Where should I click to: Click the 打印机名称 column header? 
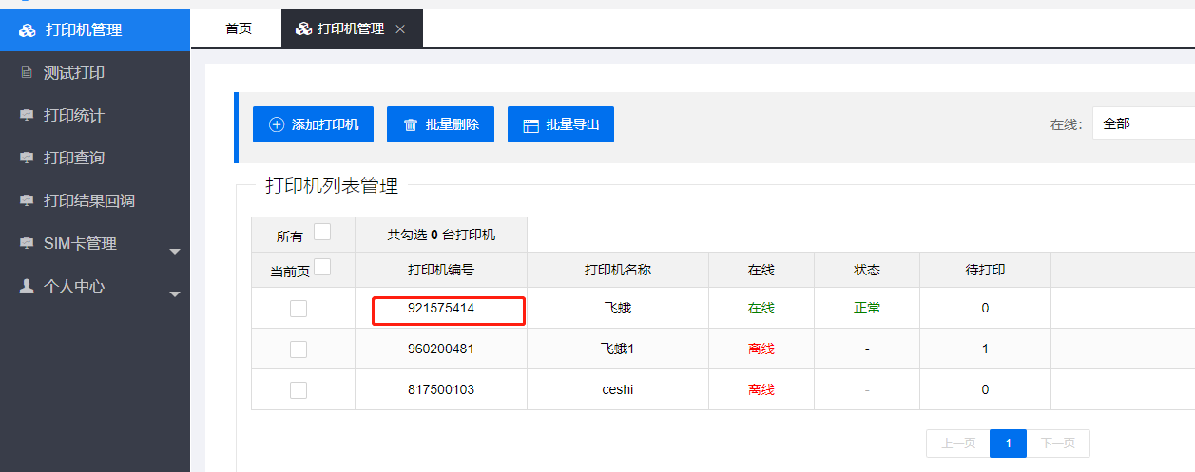[618, 270]
